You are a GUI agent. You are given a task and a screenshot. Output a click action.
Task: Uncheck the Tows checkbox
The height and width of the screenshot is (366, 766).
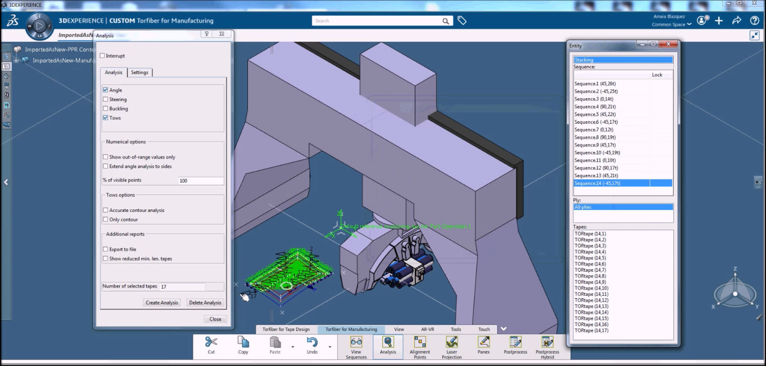click(105, 118)
